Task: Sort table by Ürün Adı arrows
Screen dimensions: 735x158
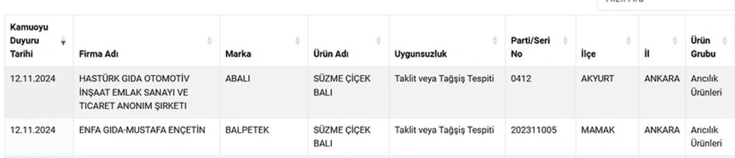Action: [x=379, y=41]
